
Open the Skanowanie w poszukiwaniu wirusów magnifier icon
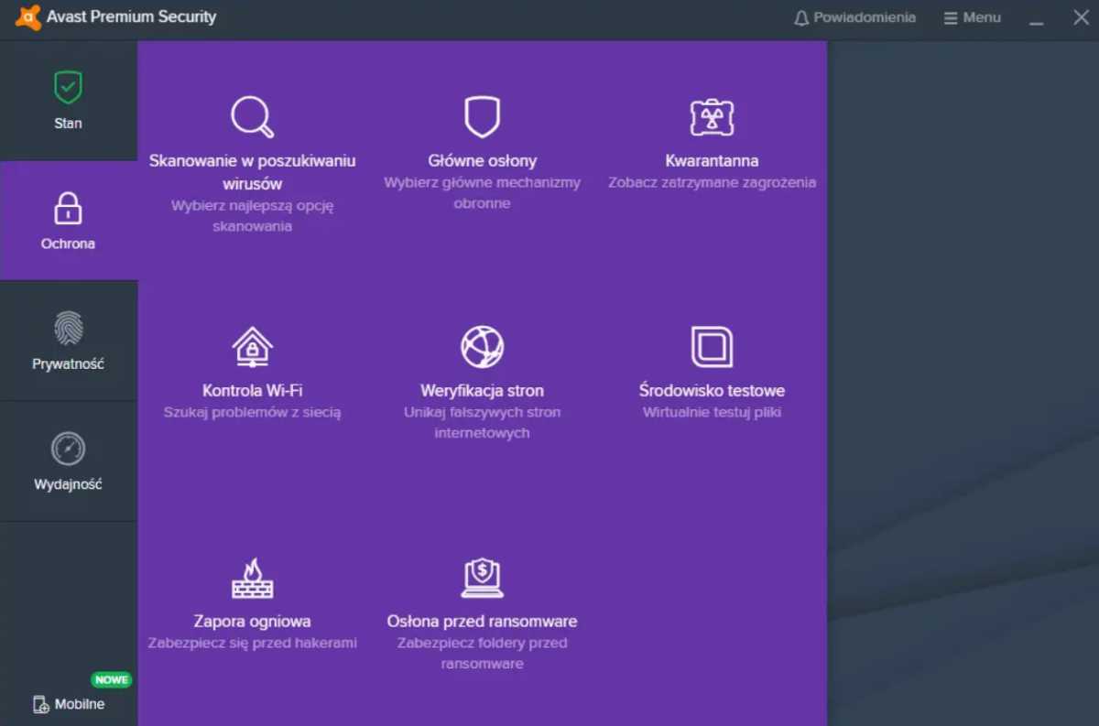pyautogui.click(x=252, y=116)
